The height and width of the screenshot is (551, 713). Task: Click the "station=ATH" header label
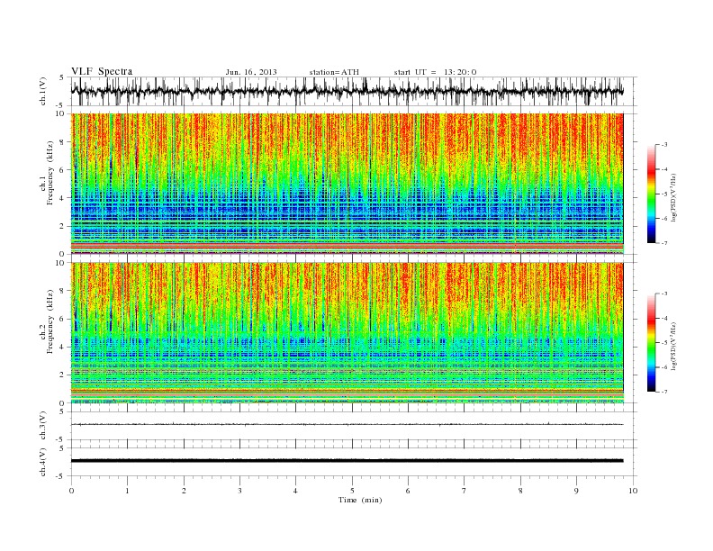[334, 72]
